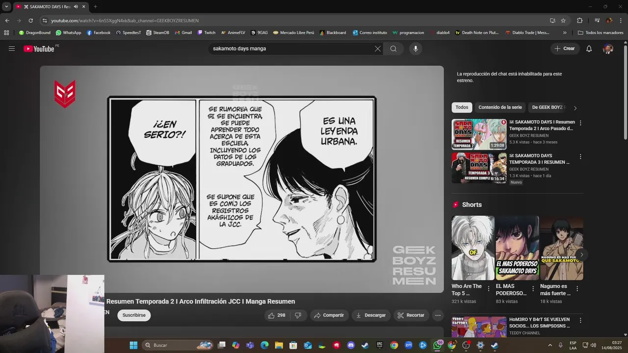Click the browser address bar
Screen dimensions: 628x353
(294, 21)
